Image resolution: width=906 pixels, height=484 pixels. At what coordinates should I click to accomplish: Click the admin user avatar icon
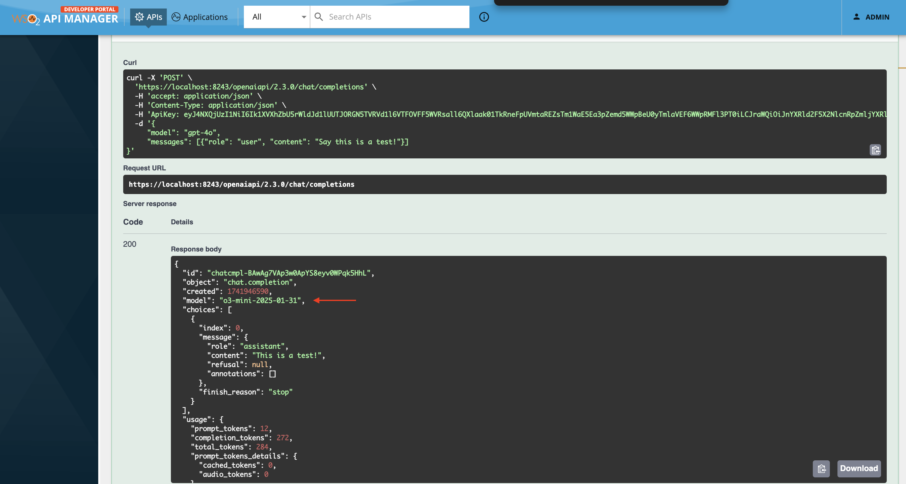pyautogui.click(x=856, y=16)
